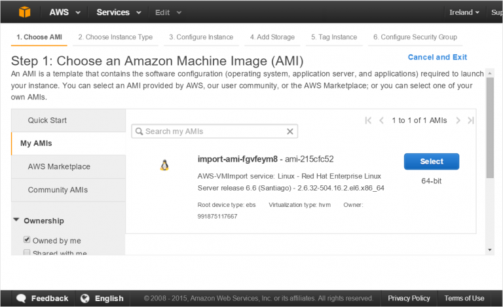The height and width of the screenshot is (307, 503).
Task: Open Feedback in the footer
Action: (43, 298)
